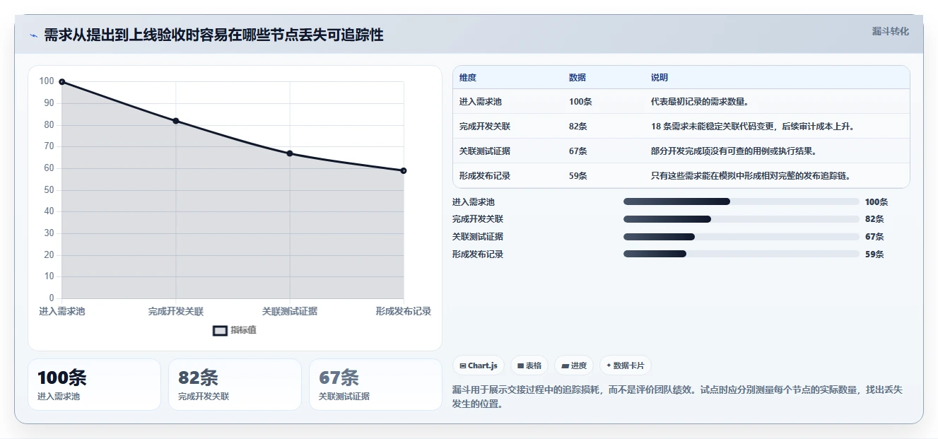Select the 进度 tag chip
The height and width of the screenshot is (439, 938).
tap(574, 365)
